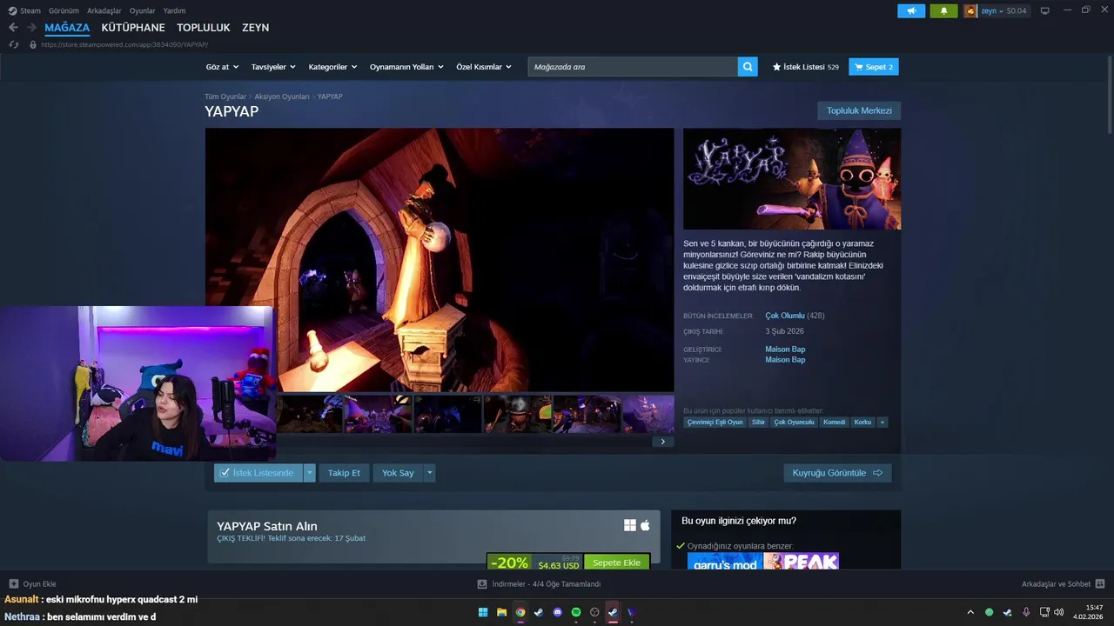Viewport: 1114px width, 626px height.
Task: Click the volume speaker tray icon
Action: click(1059, 612)
